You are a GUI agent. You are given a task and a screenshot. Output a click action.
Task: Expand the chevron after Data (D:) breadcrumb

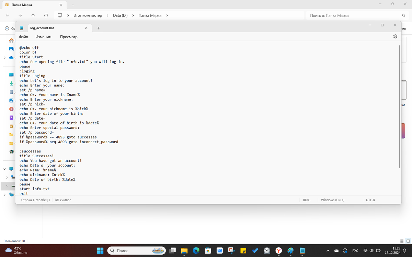(133, 15)
